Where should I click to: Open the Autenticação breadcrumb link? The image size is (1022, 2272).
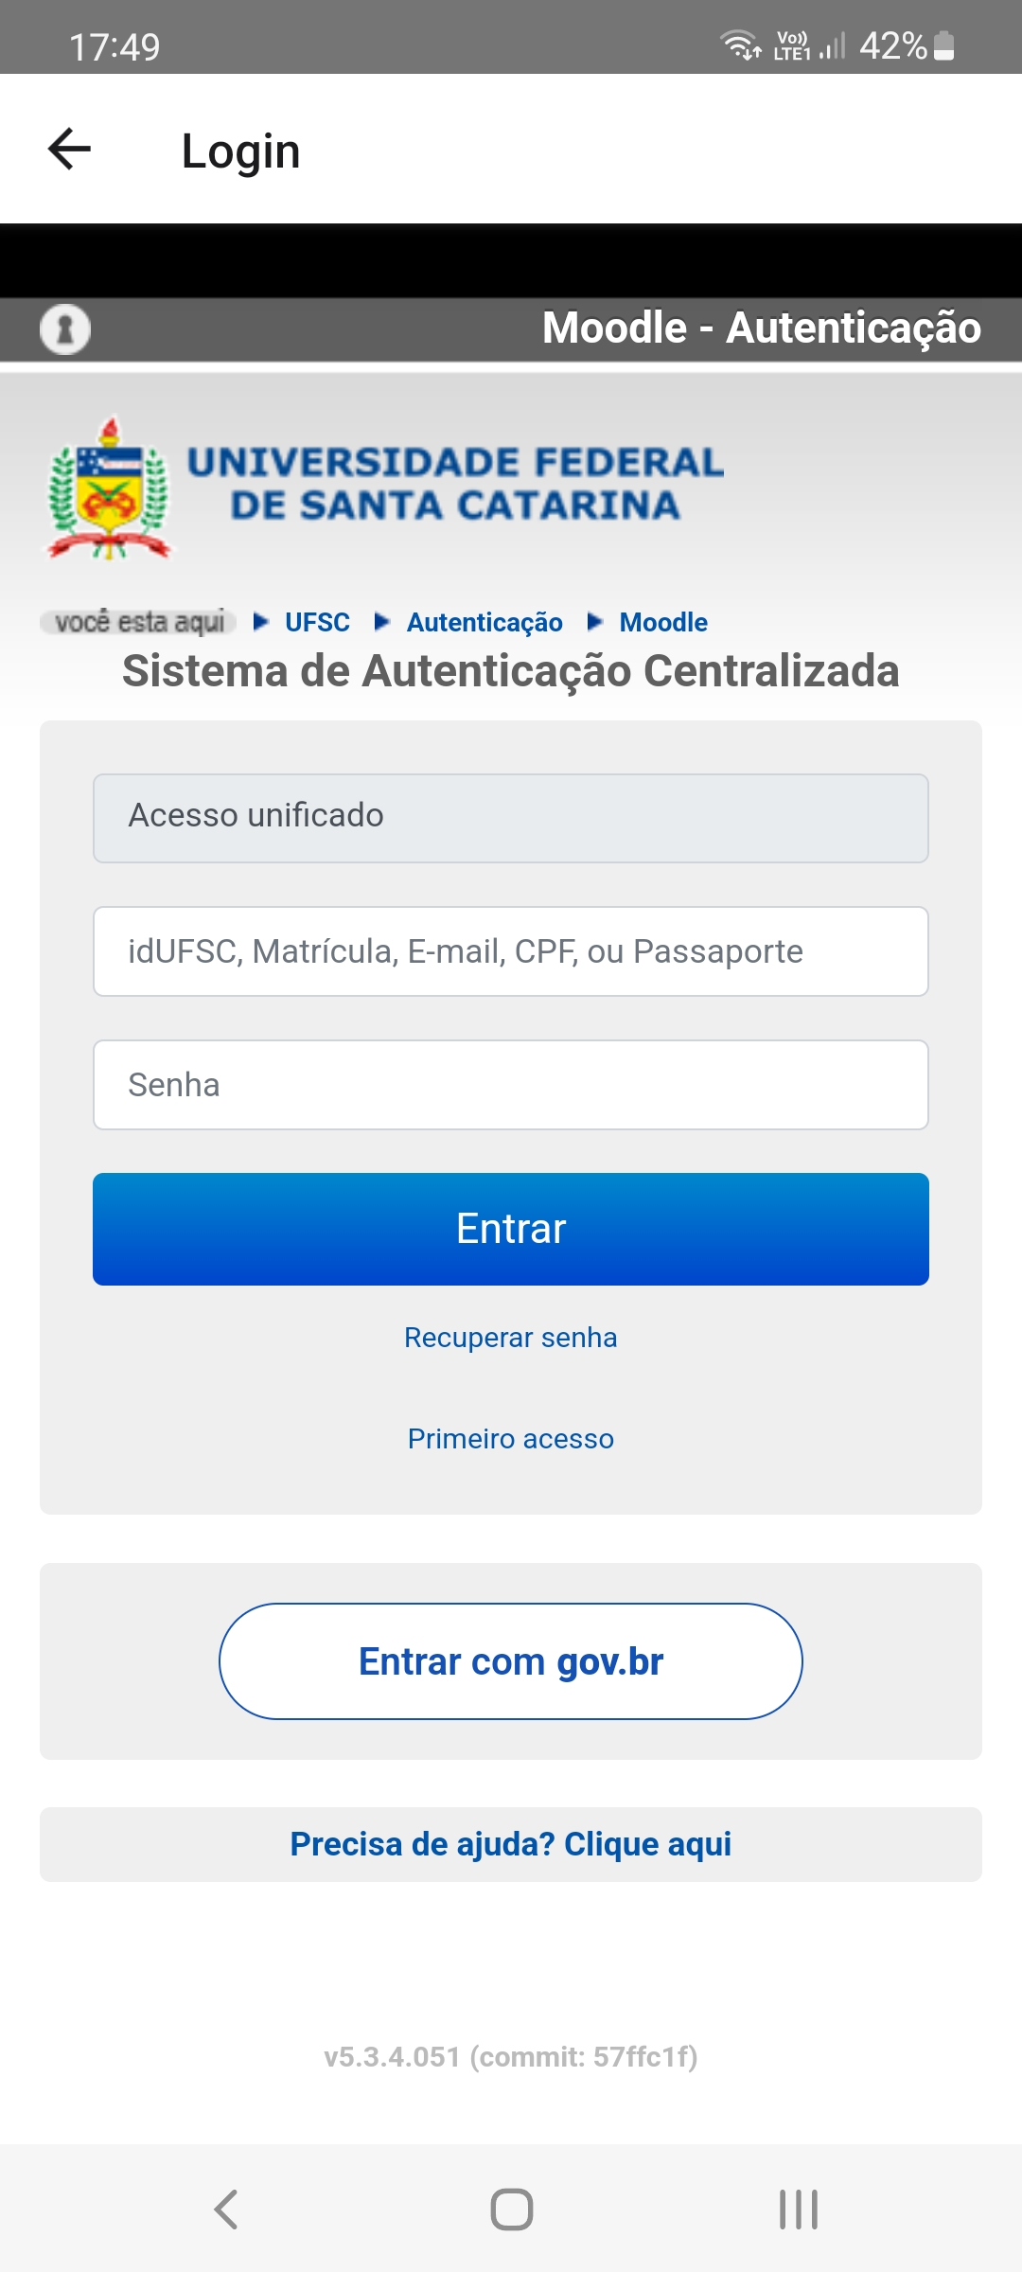coord(485,622)
